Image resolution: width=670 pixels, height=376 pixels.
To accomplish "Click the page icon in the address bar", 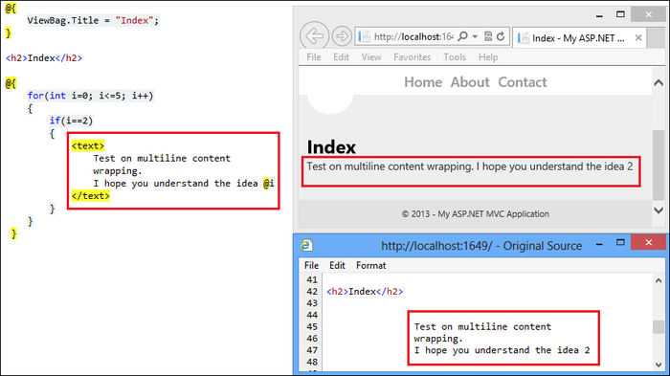I will (364, 36).
